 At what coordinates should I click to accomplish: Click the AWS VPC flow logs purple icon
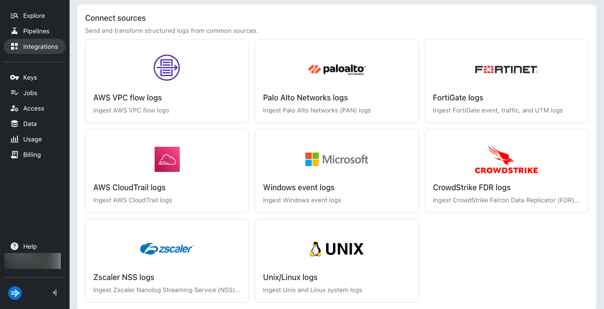pyautogui.click(x=167, y=68)
